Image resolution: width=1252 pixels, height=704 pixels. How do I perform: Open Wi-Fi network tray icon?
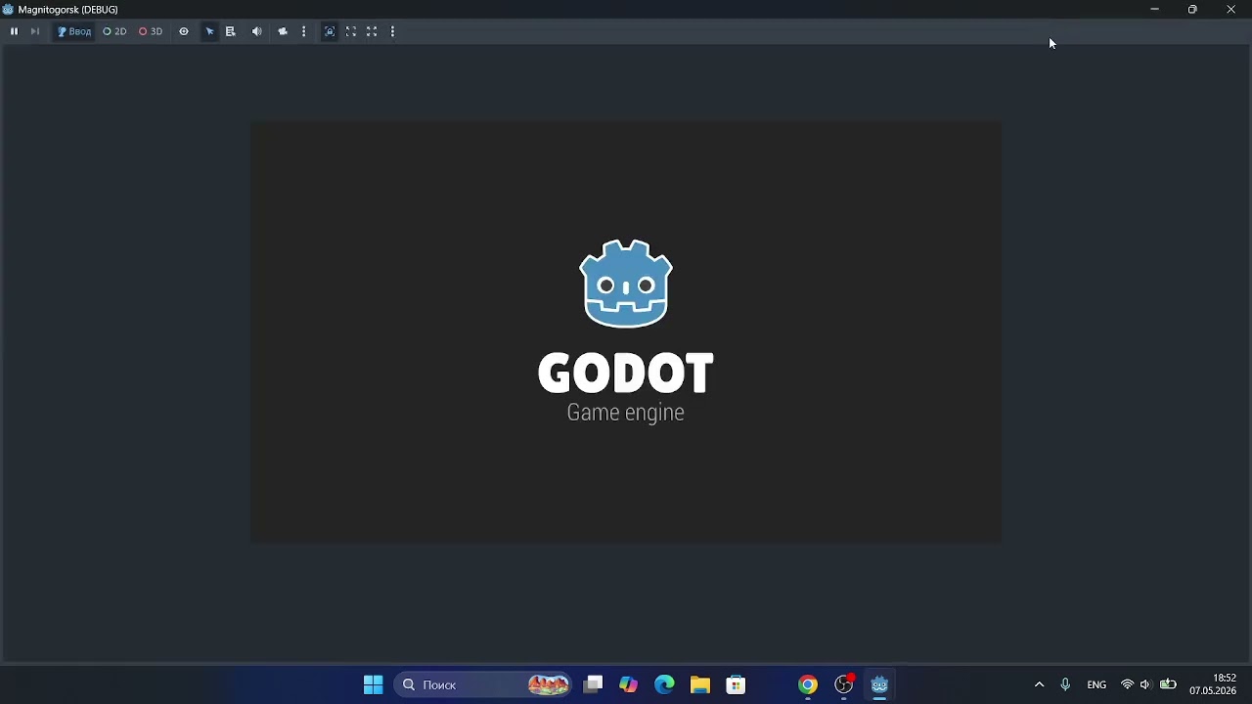pos(1127,684)
